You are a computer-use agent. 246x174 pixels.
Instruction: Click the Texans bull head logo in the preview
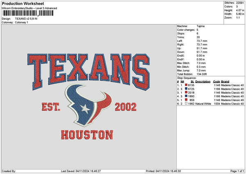coord(89,105)
